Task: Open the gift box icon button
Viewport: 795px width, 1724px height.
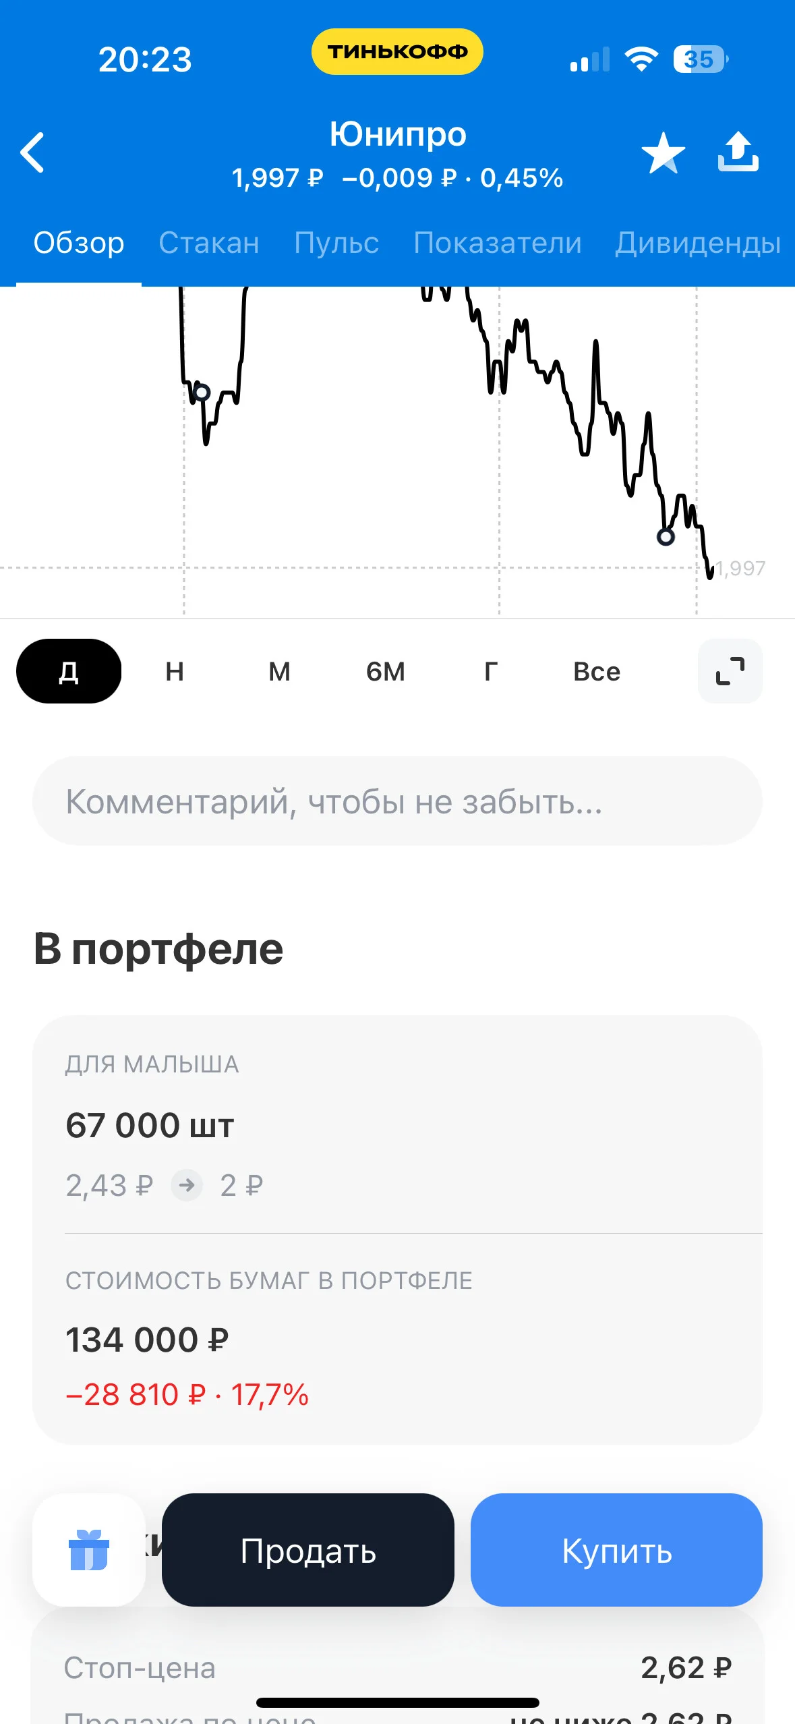Action: tap(89, 1549)
